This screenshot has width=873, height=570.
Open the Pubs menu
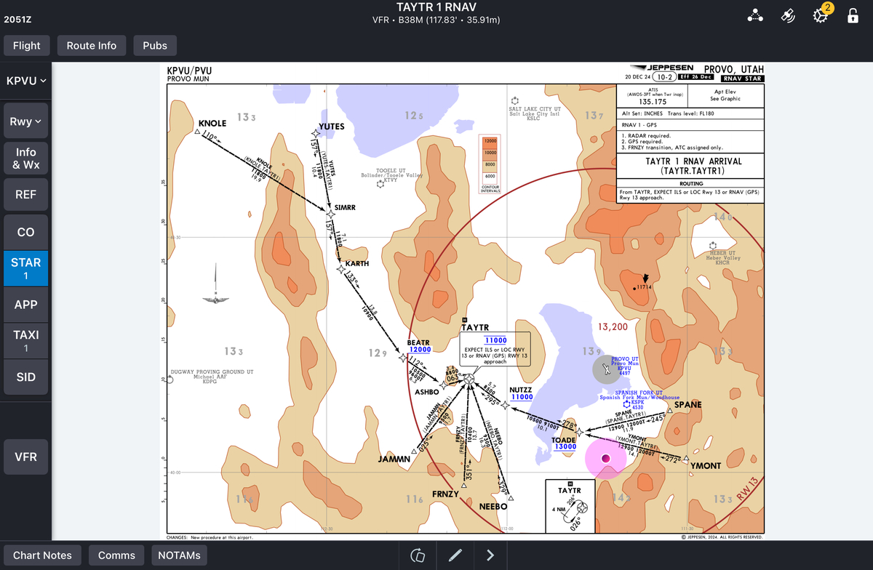coord(155,46)
